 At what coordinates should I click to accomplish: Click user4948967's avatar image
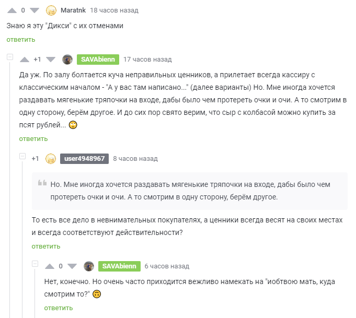coord(51,159)
